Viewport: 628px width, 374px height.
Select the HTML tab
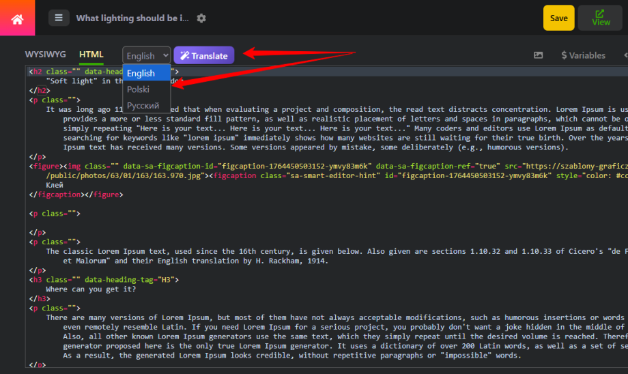click(x=91, y=55)
